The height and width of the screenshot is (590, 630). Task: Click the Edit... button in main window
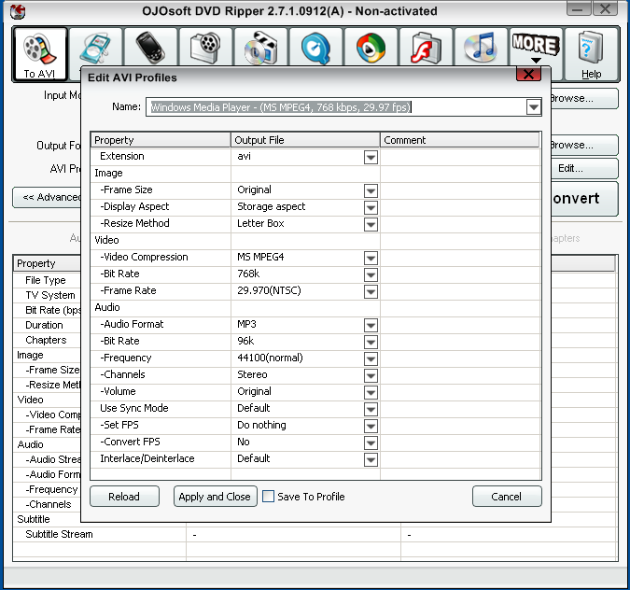tap(584, 168)
